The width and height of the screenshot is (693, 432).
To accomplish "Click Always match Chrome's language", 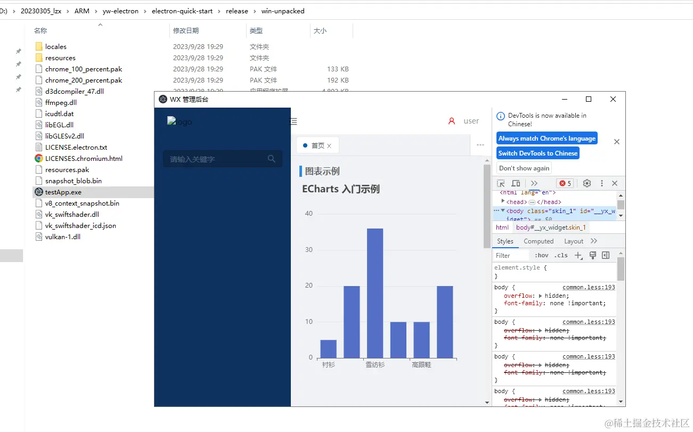I will point(547,138).
